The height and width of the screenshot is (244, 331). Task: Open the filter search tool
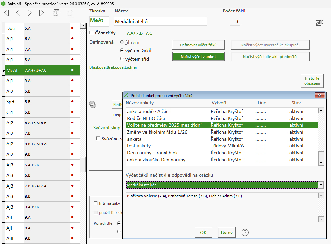coord(56,13)
